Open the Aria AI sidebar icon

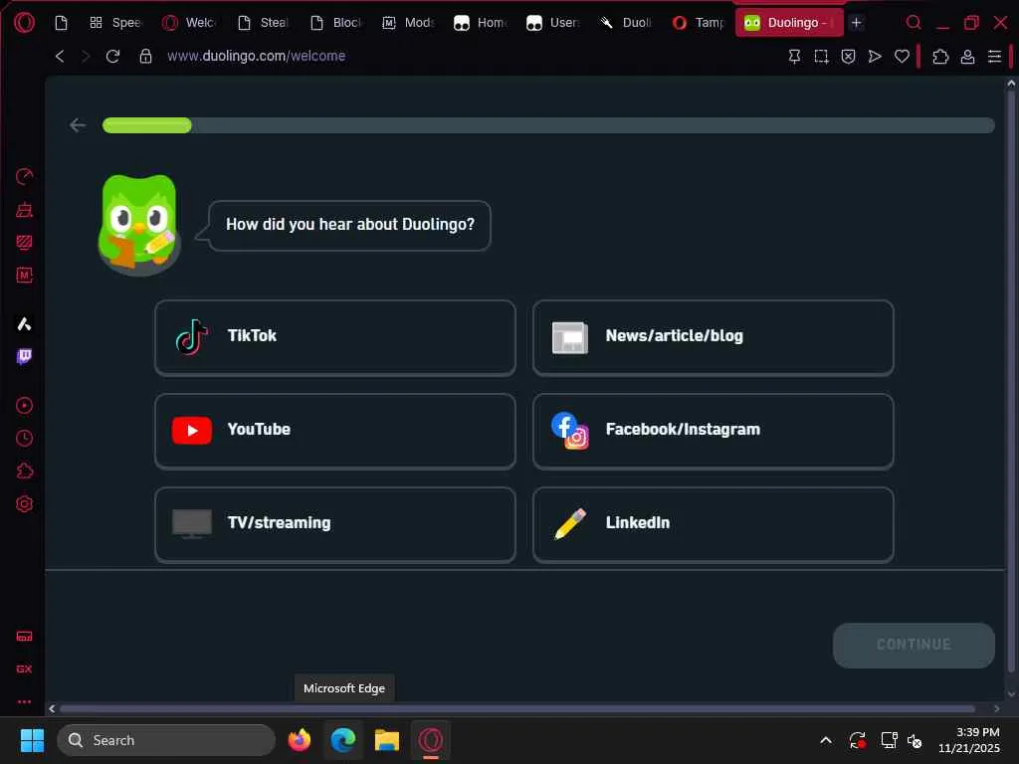click(24, 323)
